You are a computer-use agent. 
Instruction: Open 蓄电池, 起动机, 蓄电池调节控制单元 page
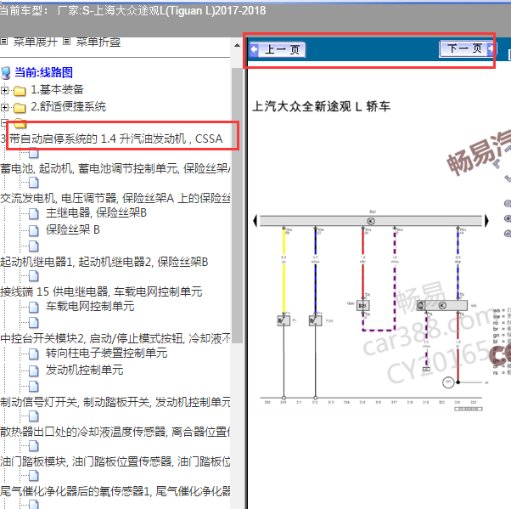point(115,168)
